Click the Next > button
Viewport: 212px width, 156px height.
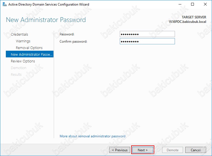click(x=143, y=150)
